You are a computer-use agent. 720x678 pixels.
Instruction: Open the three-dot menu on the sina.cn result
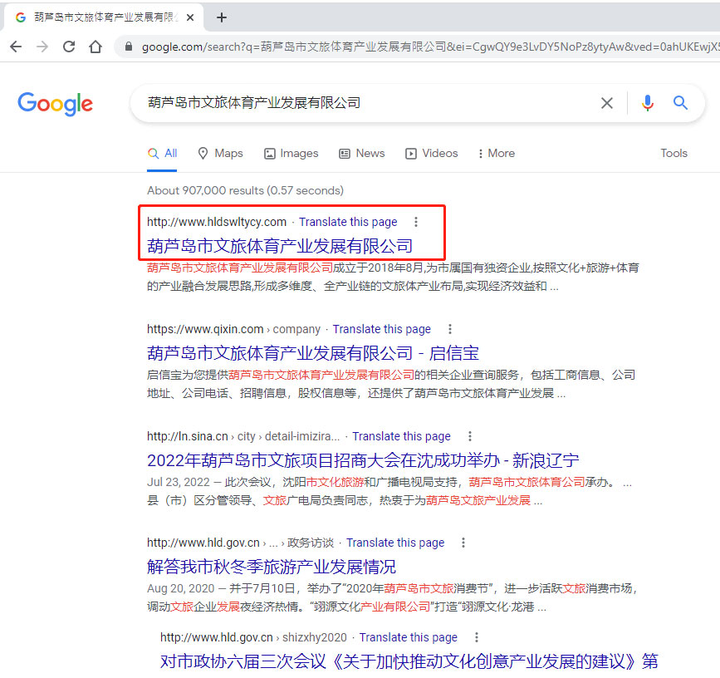point(470,435)
